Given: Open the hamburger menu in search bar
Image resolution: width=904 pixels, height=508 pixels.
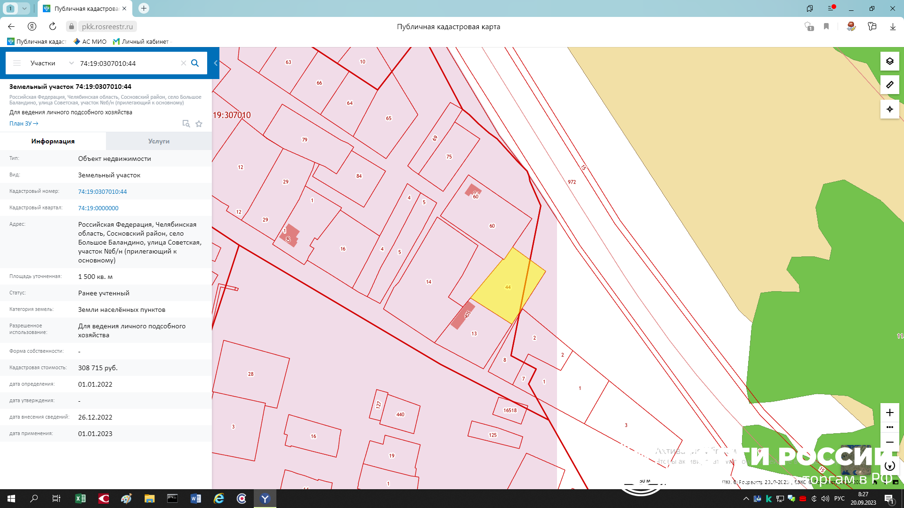Looking at the screenshot, I should 17,63.
